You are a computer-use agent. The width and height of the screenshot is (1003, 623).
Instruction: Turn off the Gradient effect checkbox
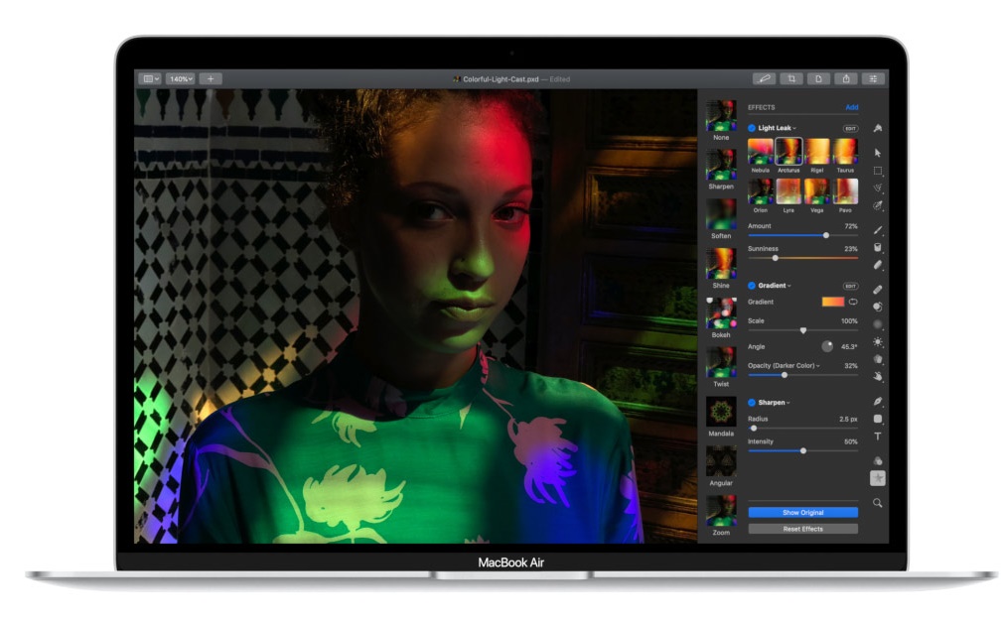(x=752, y=286)
